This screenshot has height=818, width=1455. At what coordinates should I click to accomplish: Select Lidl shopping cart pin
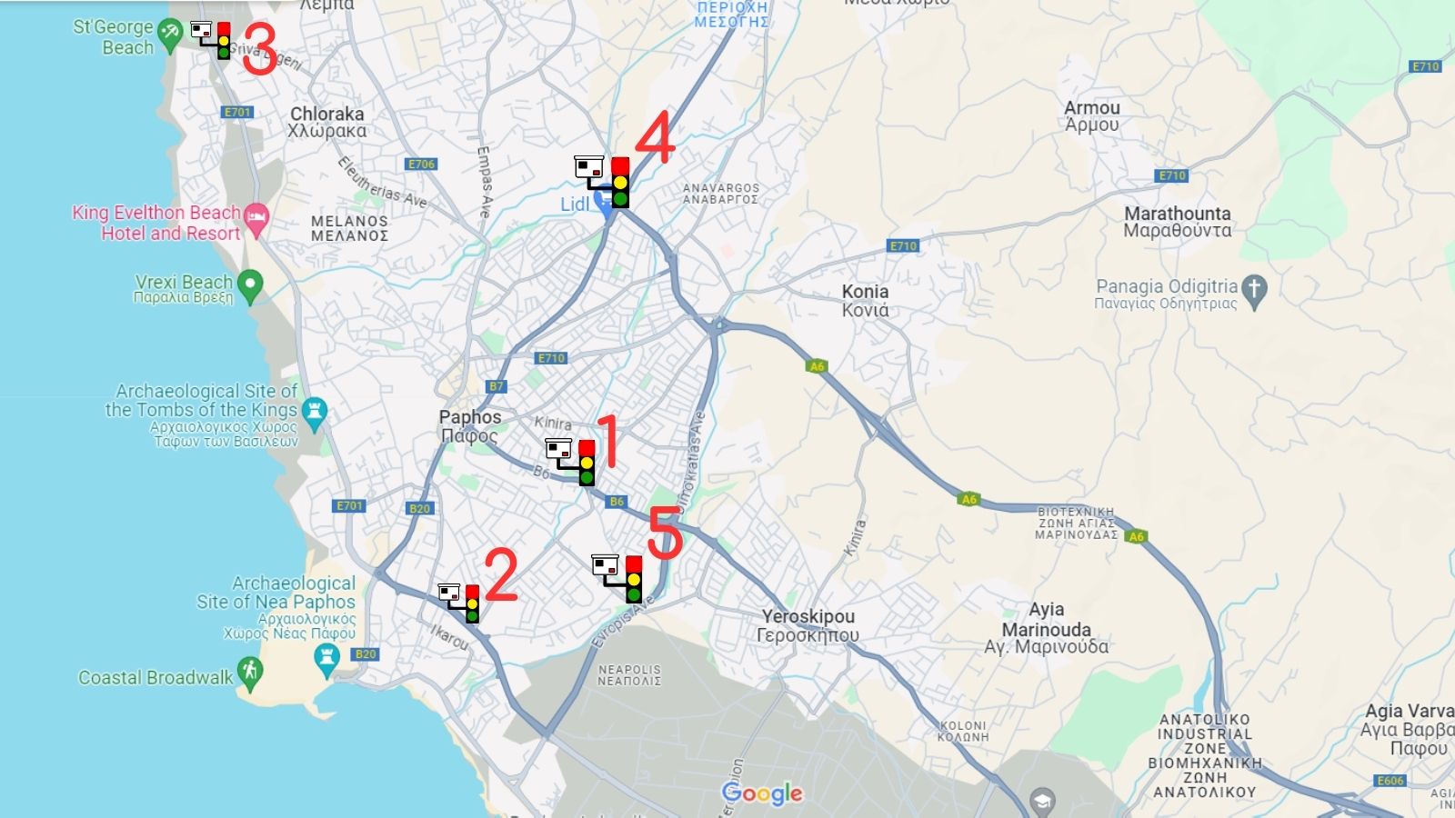coord(603,201)
